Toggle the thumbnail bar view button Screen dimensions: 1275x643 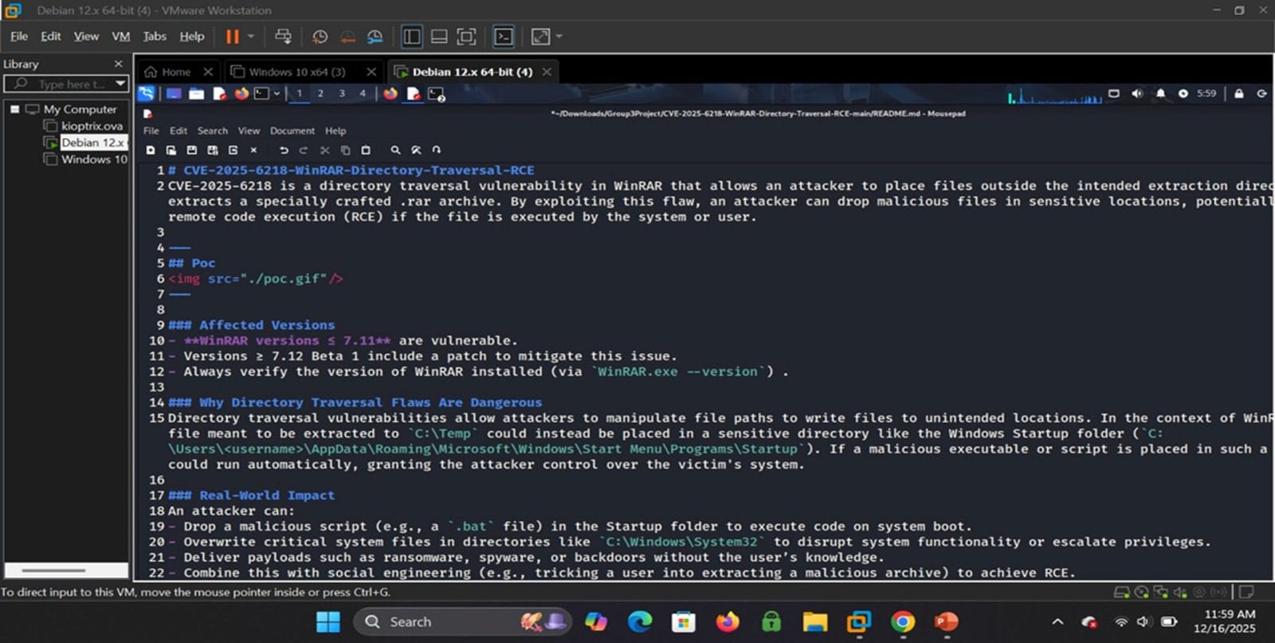[x=438, y=37]
